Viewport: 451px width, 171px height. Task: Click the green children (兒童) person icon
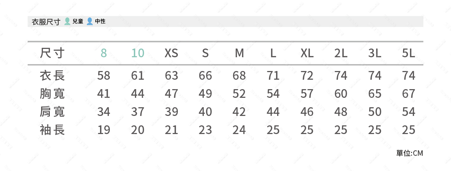click(x=67, y=21)
